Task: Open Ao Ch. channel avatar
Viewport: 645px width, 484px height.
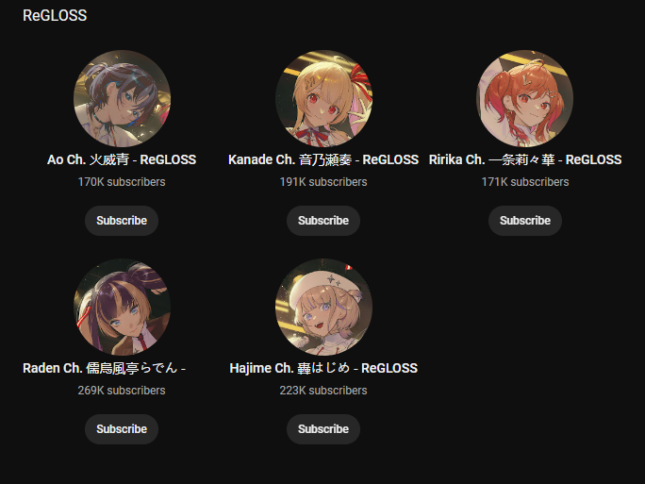Action: point(122,98)
